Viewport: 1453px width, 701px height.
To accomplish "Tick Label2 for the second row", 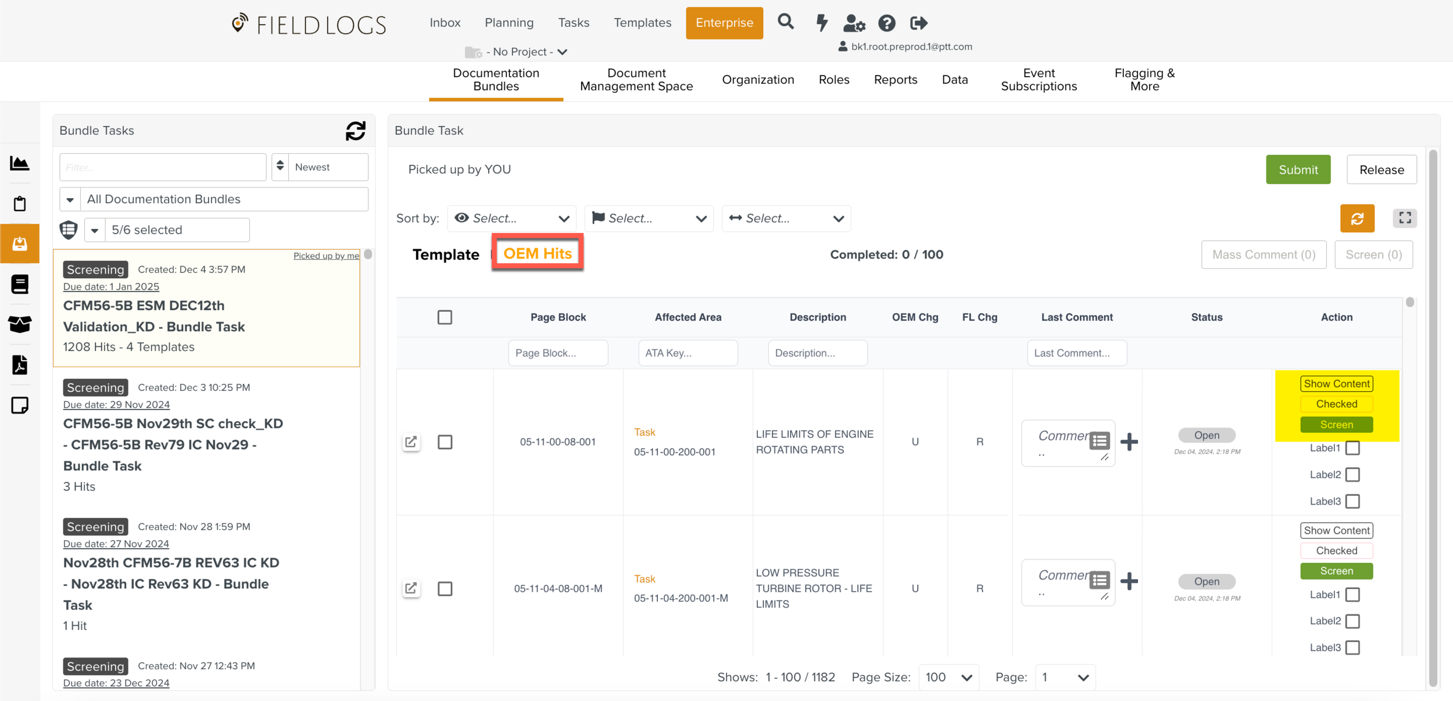I will (x=1352, y=621).
